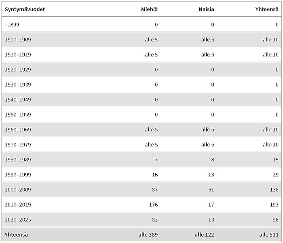This screenshot has height=243, width=283.
Task: Click the total cell alle 511
Action: [x=269, y=235]
